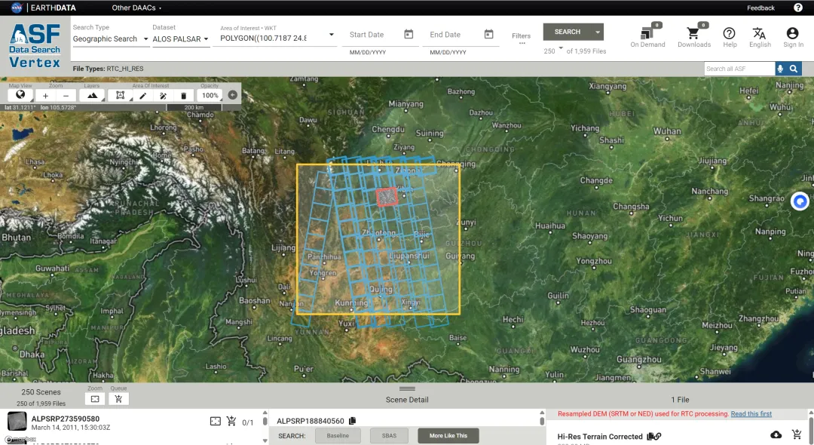Select the edit area of interest tool
Screen dimensions: 814x445
point(163,96)
